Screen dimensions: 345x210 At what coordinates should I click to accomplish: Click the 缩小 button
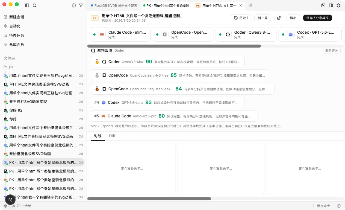coord(293,18)
